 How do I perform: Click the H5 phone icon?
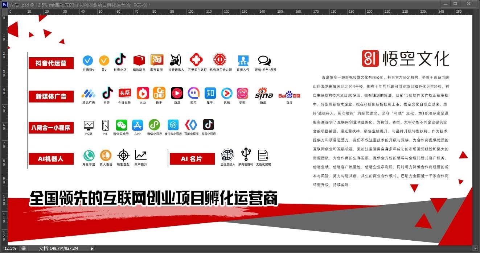pyautogui.click(x=105, y=125)
